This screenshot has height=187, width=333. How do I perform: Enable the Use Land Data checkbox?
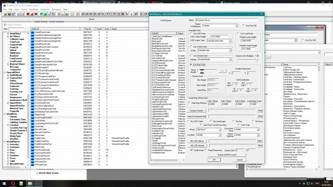point(238,33)
